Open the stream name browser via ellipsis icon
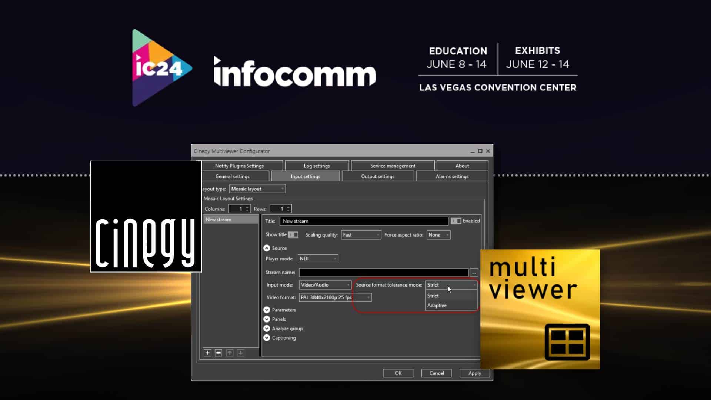Screen dimensions: 711x400 [474, 272]
